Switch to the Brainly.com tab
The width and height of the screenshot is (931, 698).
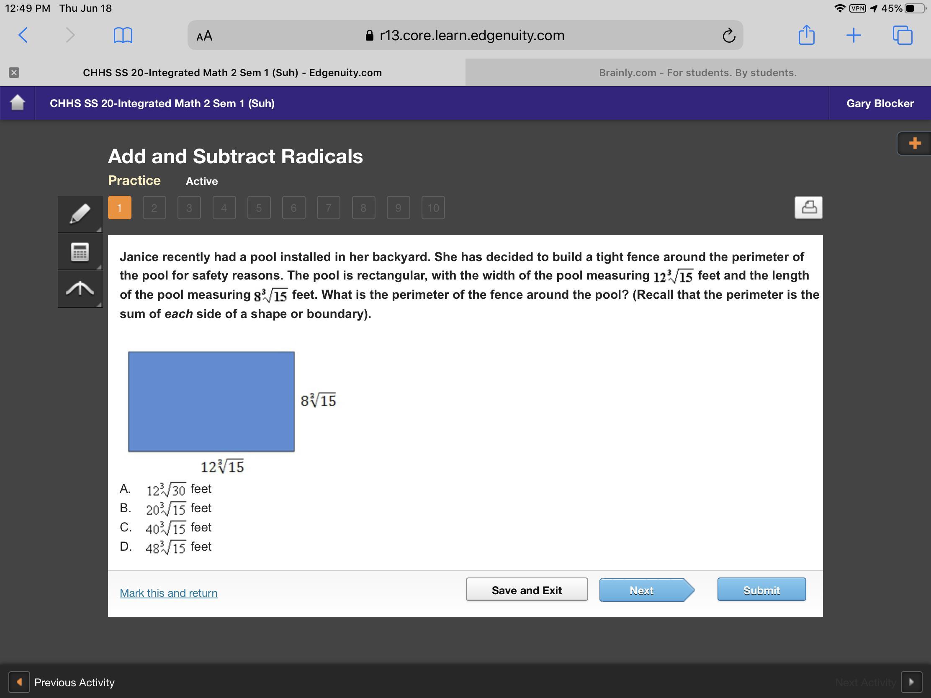[697, 73]
